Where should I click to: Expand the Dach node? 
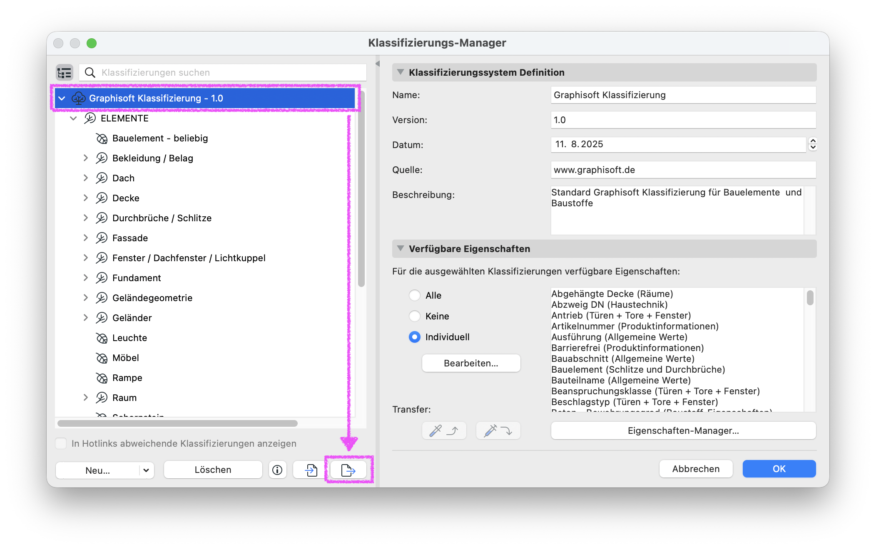pyautogui.click(x=85, y=178)
